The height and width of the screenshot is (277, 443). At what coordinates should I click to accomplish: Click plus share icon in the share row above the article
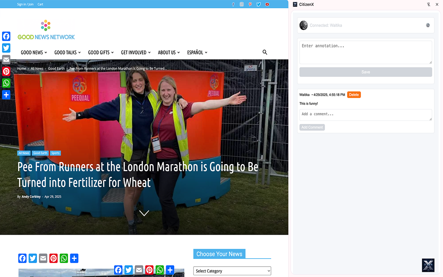[x=74, y=258]
